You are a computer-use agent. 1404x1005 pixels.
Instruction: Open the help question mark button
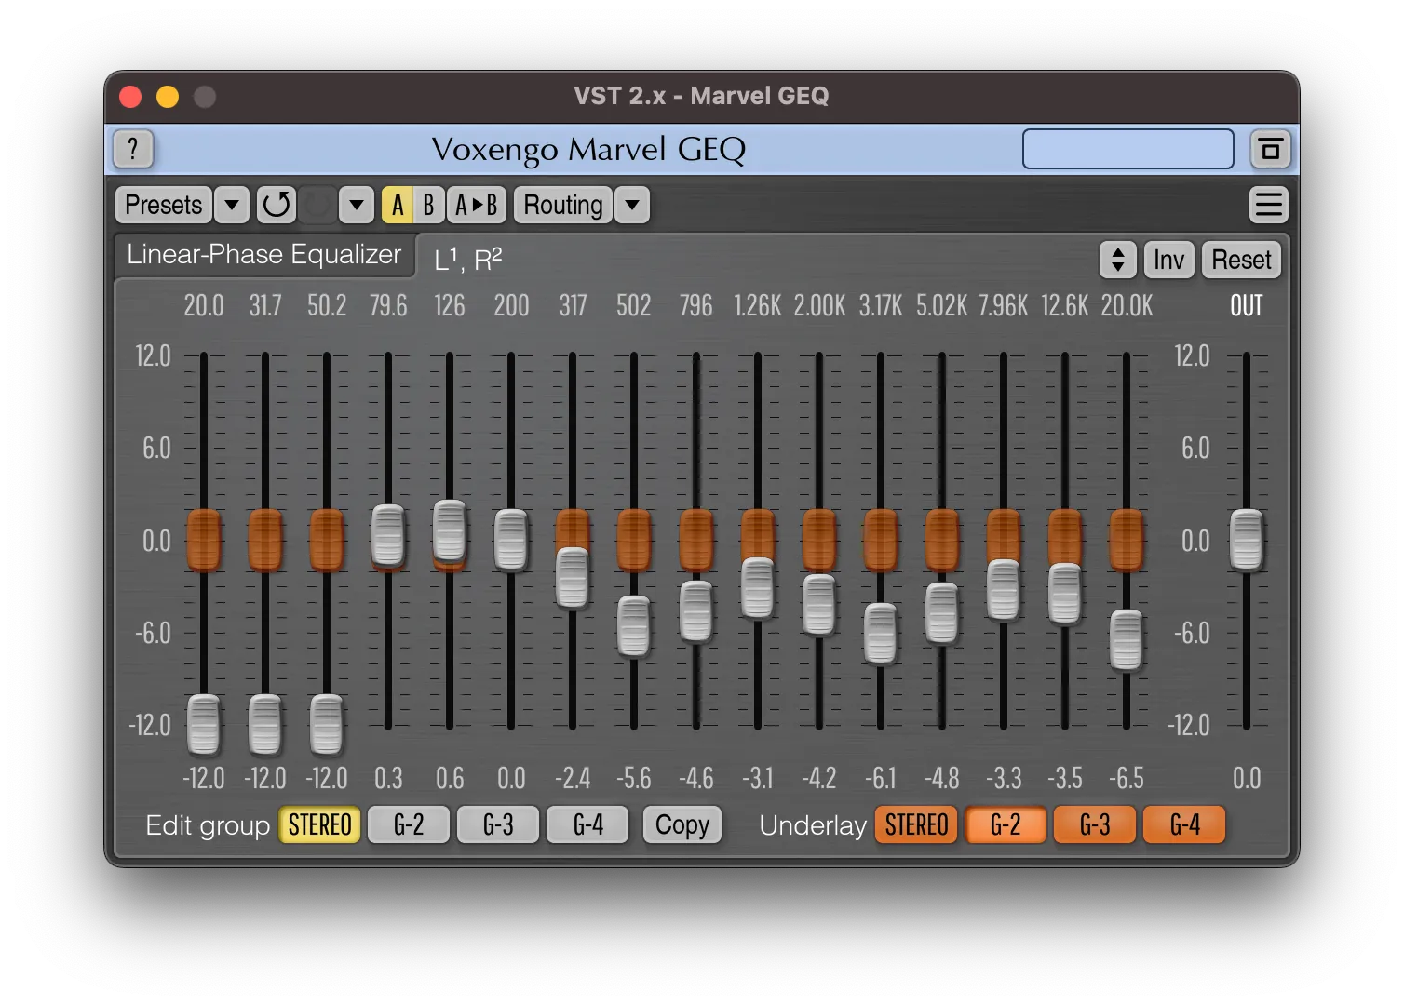coord(133,149)
